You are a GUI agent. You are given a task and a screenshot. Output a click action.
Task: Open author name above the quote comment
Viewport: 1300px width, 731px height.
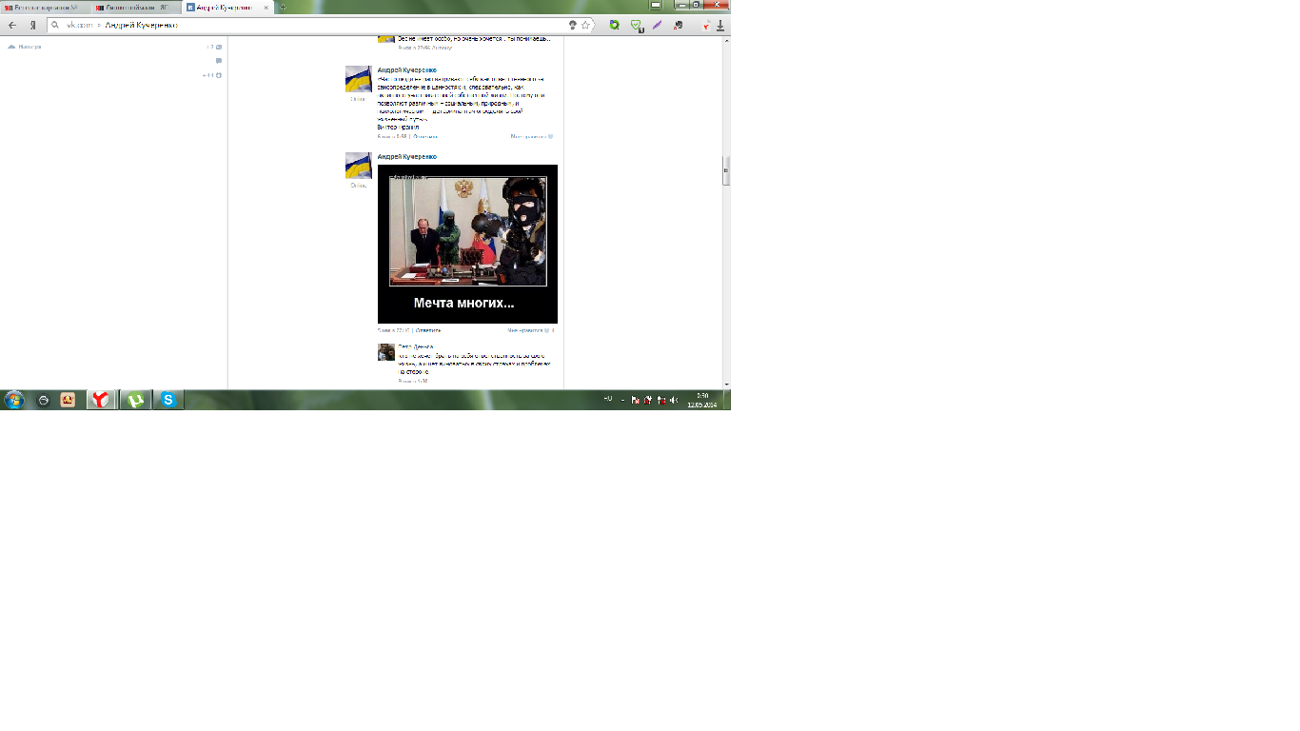pyautogui.click(x=407, y=69)
